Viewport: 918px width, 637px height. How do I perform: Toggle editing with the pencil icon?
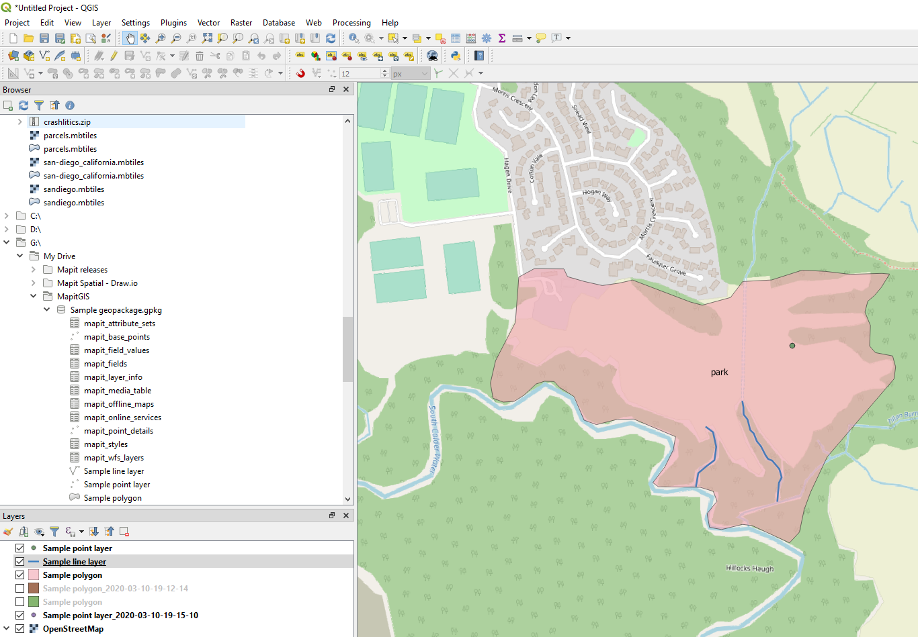click(114, 56)
